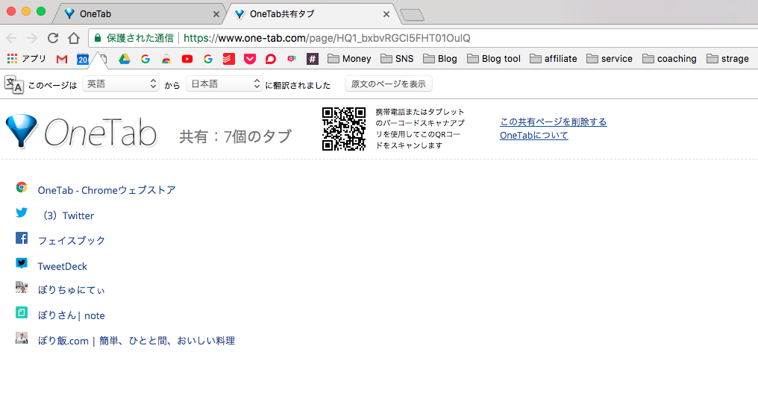Click the 原文のページを表示 button
This screenshot has height=416, width=758.
tap(388, 84)
